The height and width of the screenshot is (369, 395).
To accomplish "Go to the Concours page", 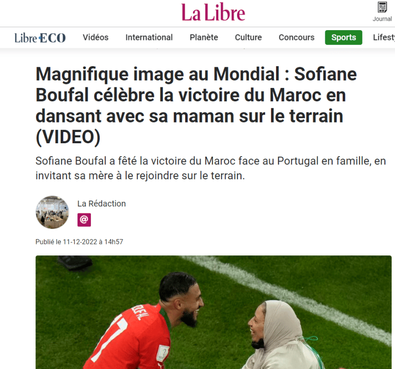I will tap(297, 38).
